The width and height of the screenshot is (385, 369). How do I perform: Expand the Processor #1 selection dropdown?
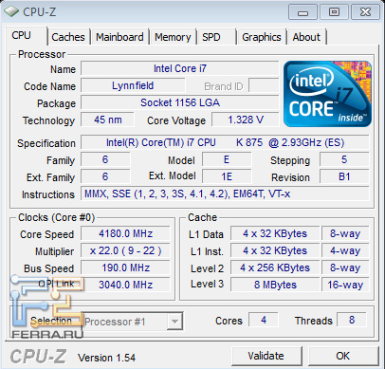174,322
